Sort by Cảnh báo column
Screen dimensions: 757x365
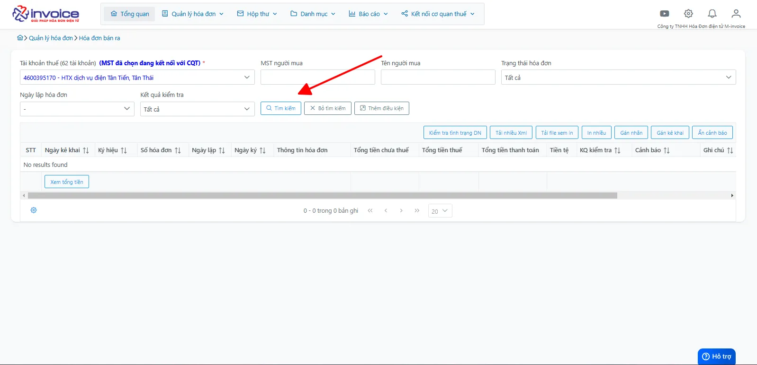point(667,150)
